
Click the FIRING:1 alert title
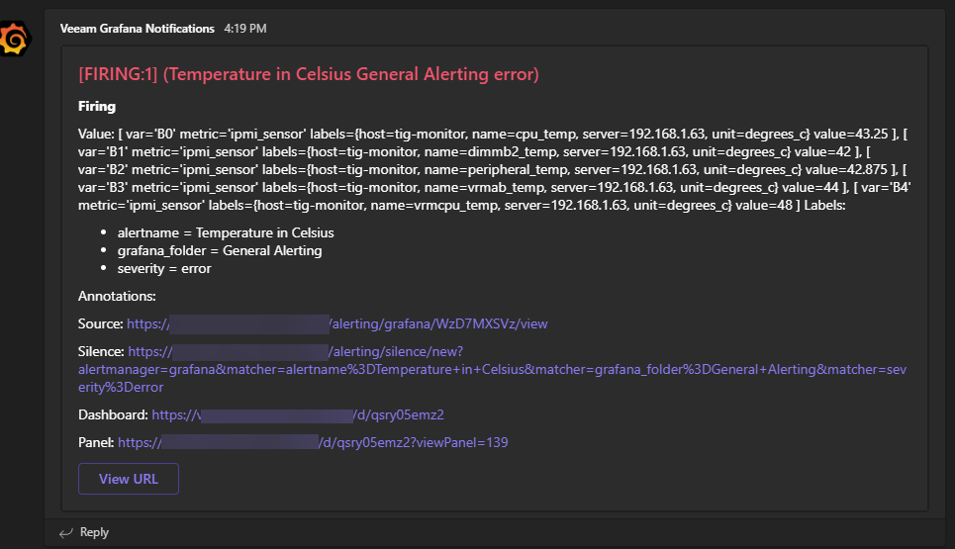pos(308,74)
